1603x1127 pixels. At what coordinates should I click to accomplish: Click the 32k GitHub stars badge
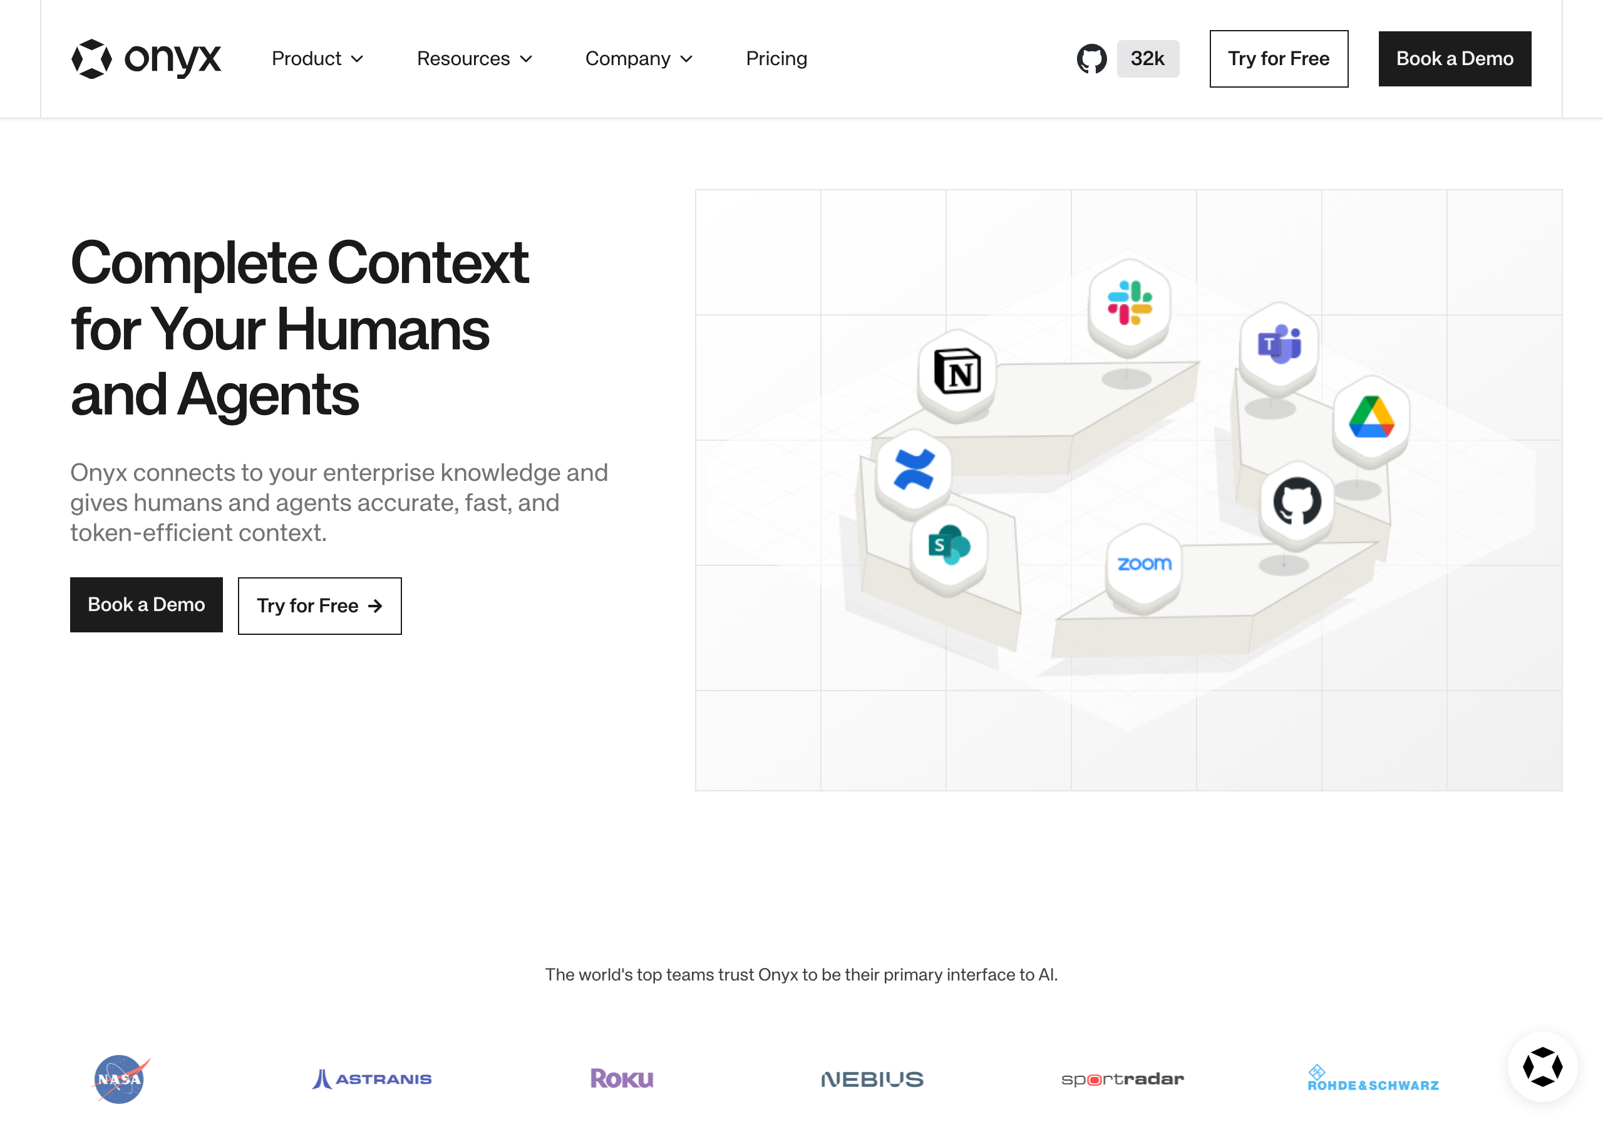[x=1147, y=59]
